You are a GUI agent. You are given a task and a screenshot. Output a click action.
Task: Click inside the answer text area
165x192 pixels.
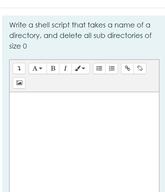[x=84, y=142]
